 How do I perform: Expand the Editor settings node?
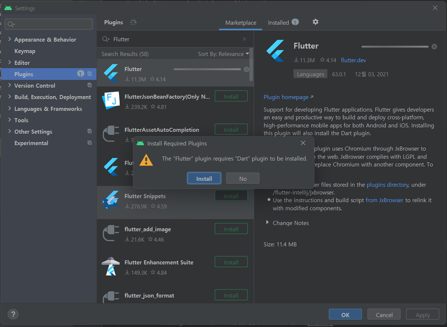pos(10,63)
